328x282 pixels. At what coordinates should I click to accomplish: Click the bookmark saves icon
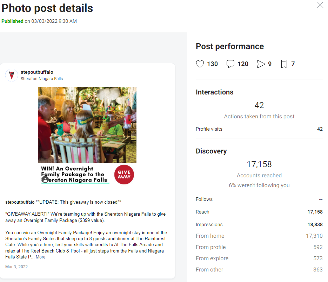coord(284,64)
